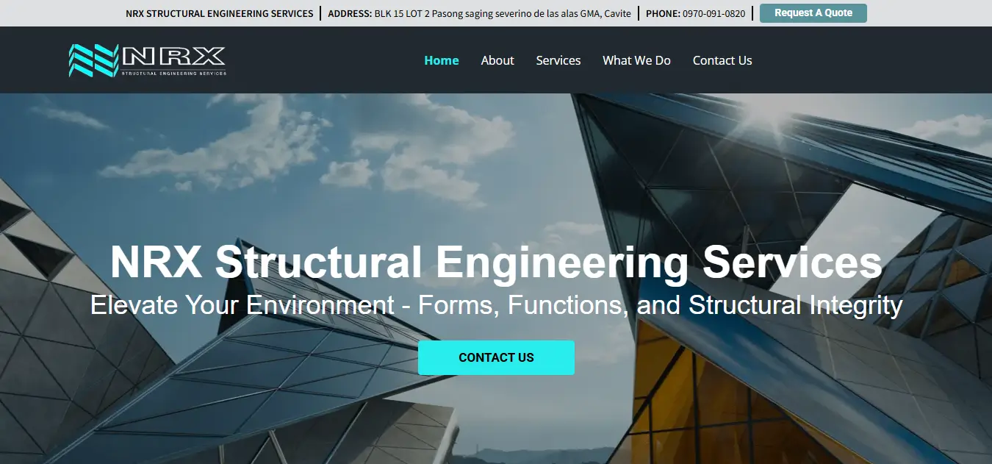Click the NRX chevron emblem in the logo

93,60
